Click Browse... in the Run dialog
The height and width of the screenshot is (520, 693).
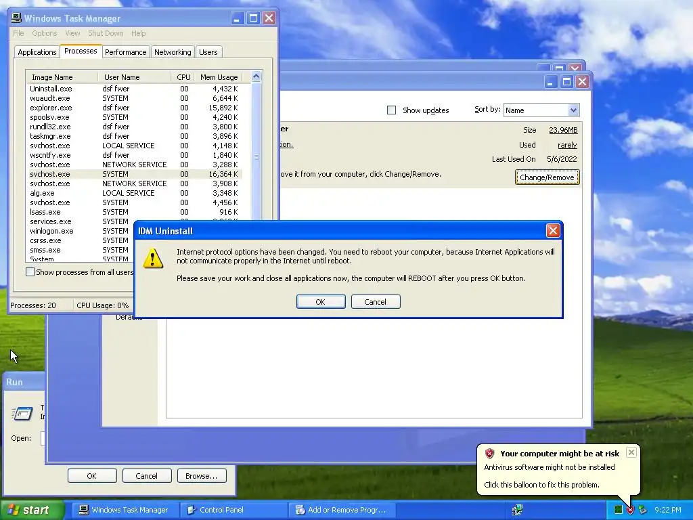pyautogui.click(x=202, y=476)
